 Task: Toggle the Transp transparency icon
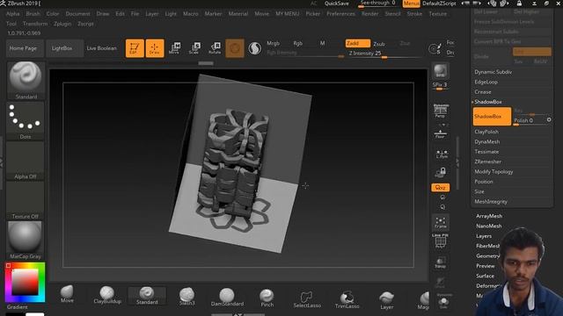pyautogui.click(x=440, y=262)
